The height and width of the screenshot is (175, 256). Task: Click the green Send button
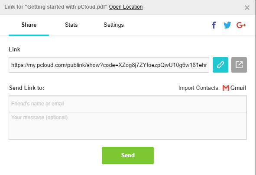(x=128, y=156)
